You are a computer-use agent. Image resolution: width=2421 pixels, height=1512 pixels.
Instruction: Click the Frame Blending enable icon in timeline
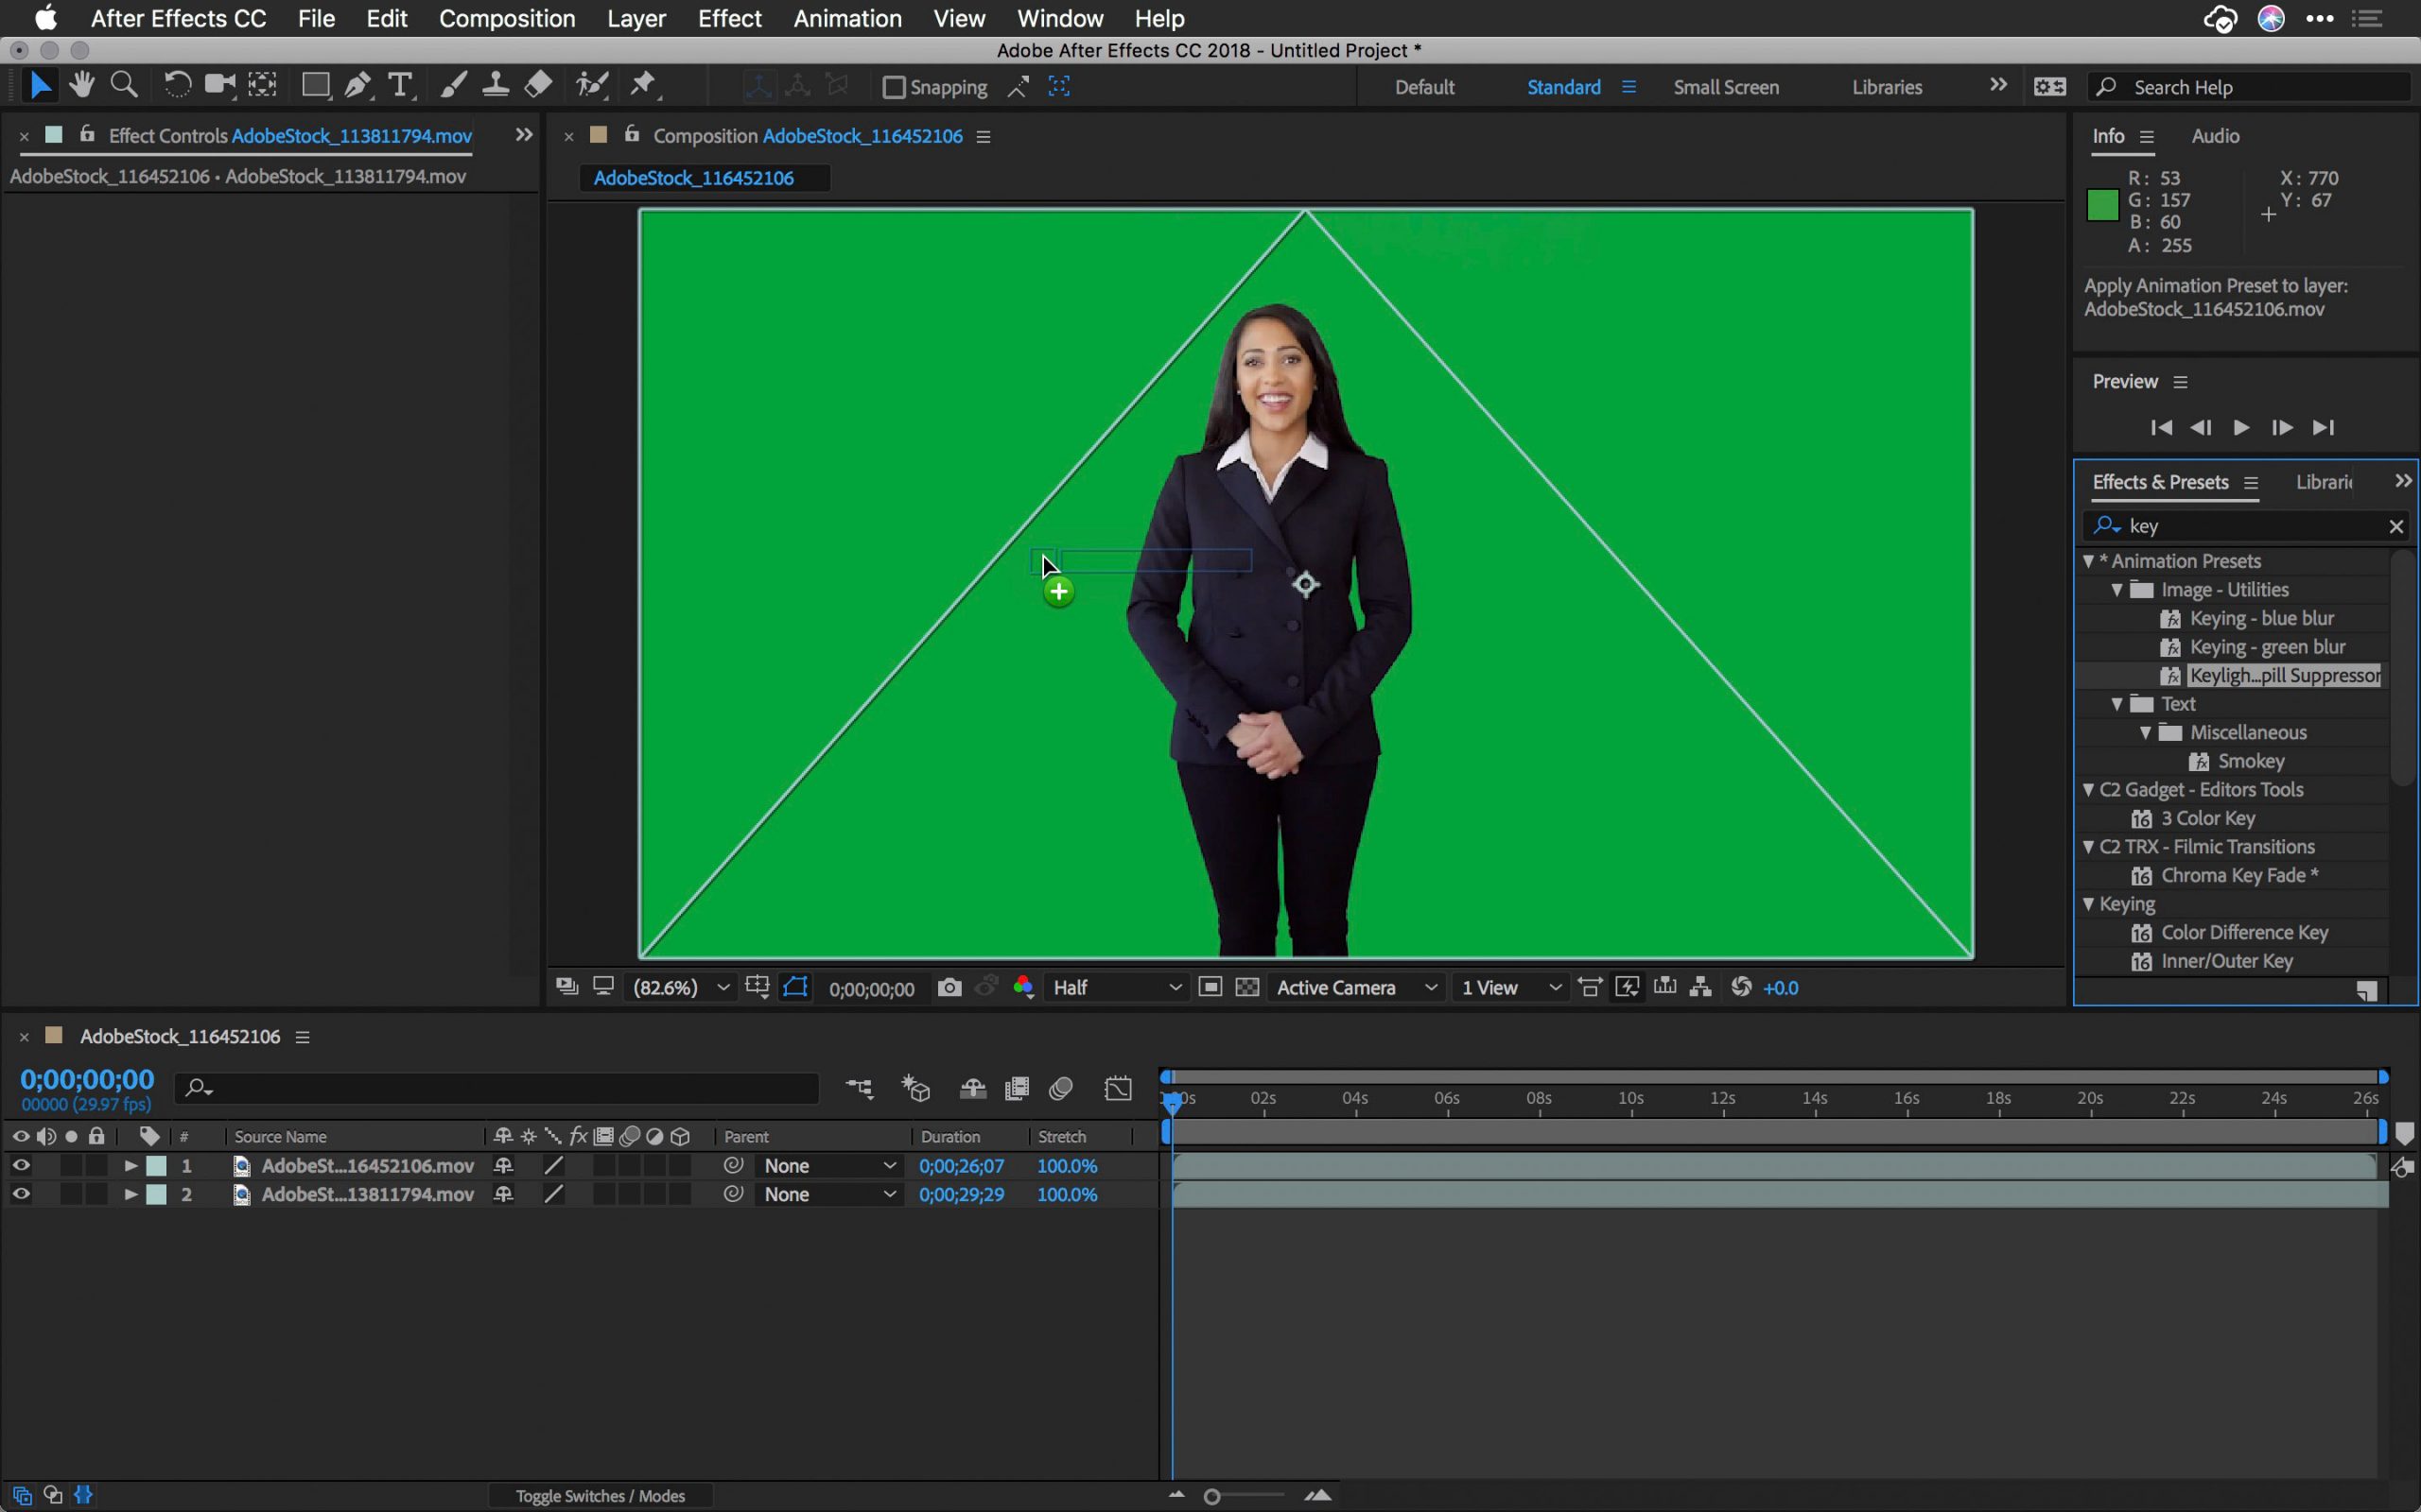1017,1088
